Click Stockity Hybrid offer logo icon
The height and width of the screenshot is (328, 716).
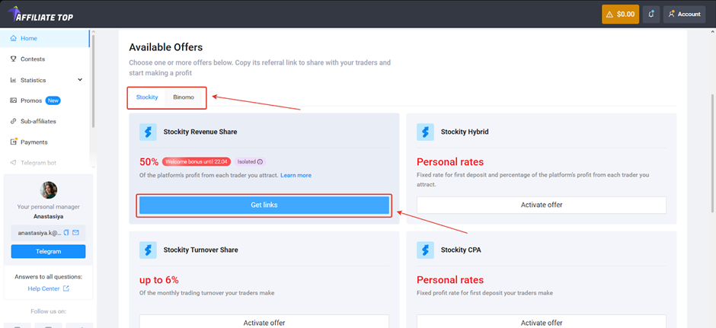pyautogui.click(x=425, y=132)
